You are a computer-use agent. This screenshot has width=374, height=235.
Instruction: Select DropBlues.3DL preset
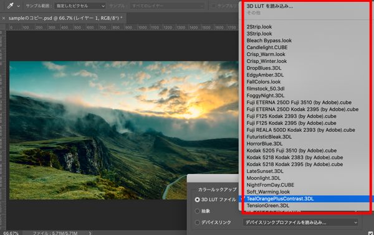[x=264, y=68]
